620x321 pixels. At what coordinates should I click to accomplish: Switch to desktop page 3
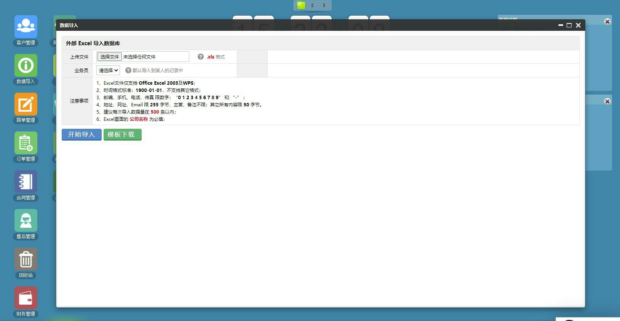(x=324, y=5)
